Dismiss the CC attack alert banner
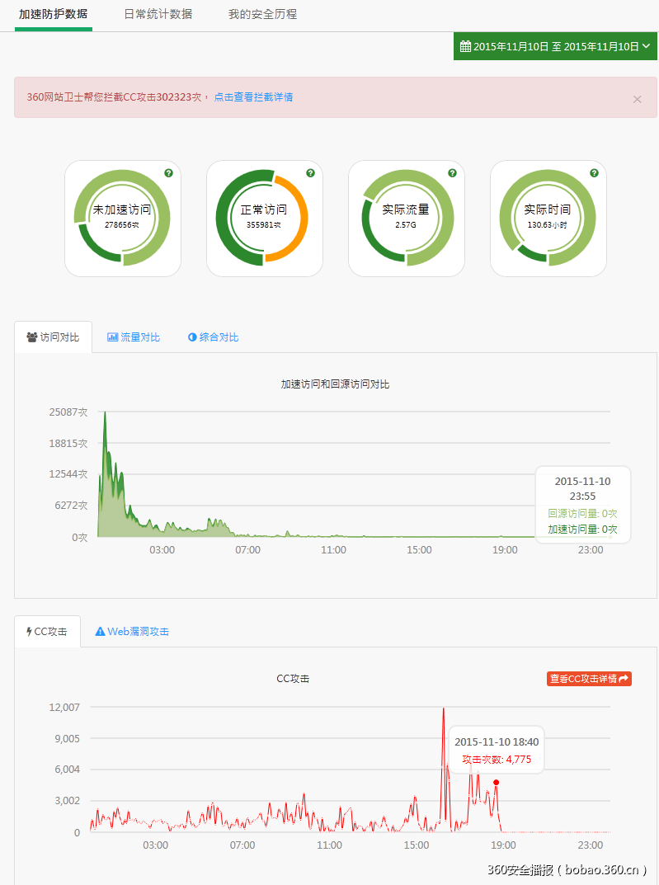 637,99
